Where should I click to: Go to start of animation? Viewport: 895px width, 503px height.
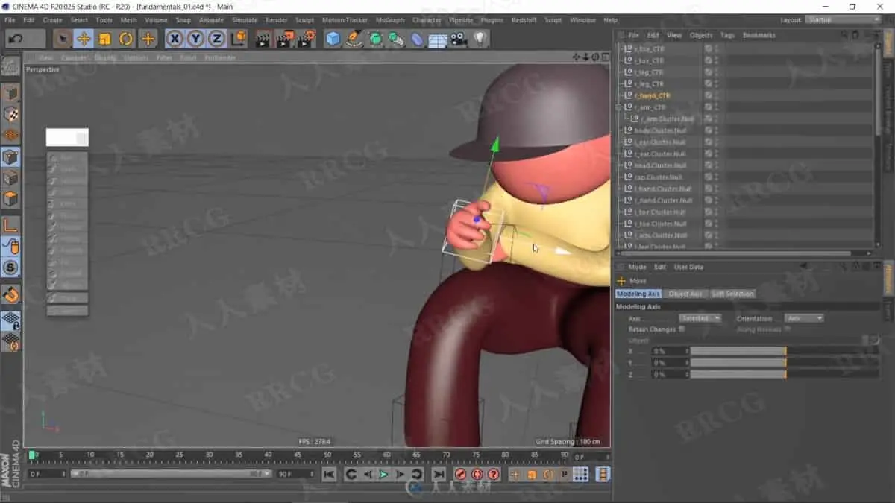[329, 475]
